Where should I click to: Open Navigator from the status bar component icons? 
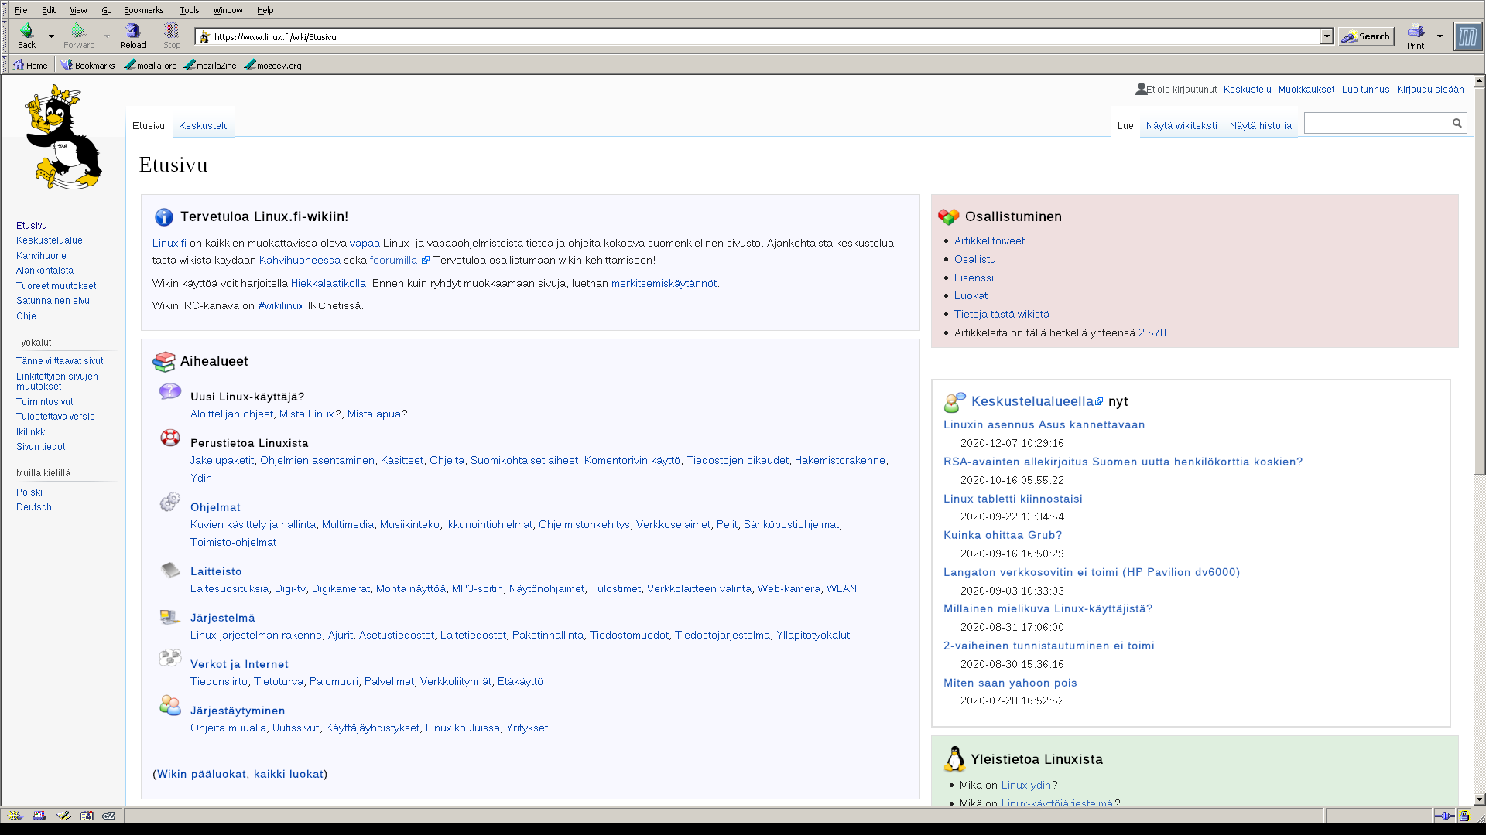(15, 816)
